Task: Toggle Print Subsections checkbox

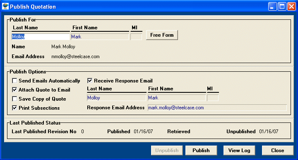Action: pos(14,108)
